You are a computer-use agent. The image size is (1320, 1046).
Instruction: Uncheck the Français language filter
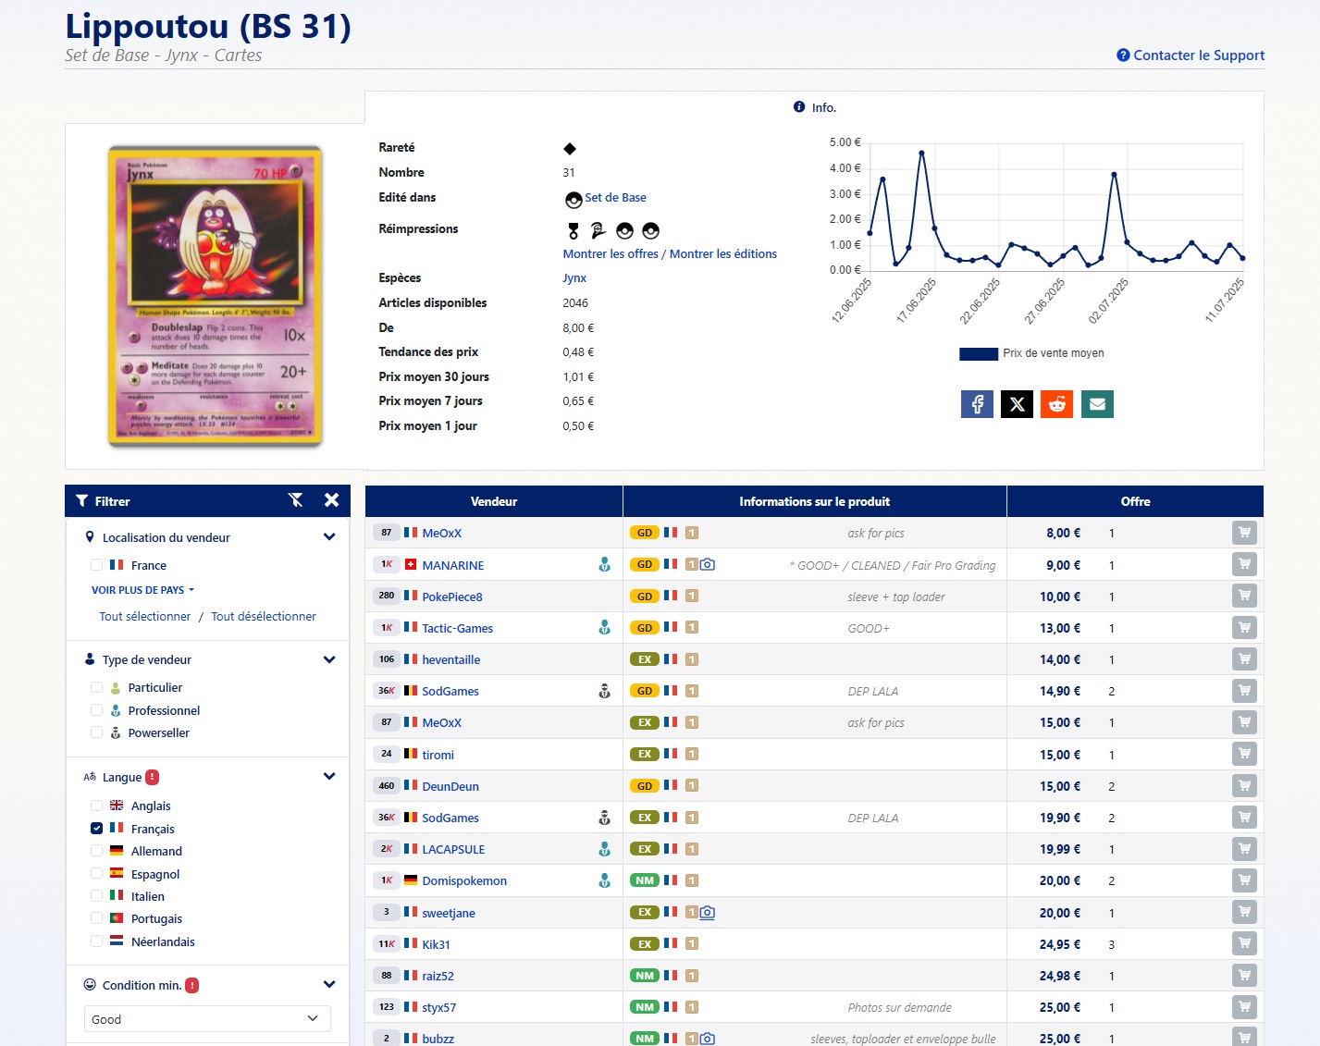click(x=97, y=829)
